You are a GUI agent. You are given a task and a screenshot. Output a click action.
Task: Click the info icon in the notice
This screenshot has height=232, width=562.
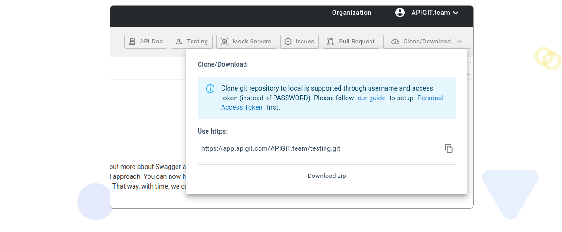tap(210, 89)
